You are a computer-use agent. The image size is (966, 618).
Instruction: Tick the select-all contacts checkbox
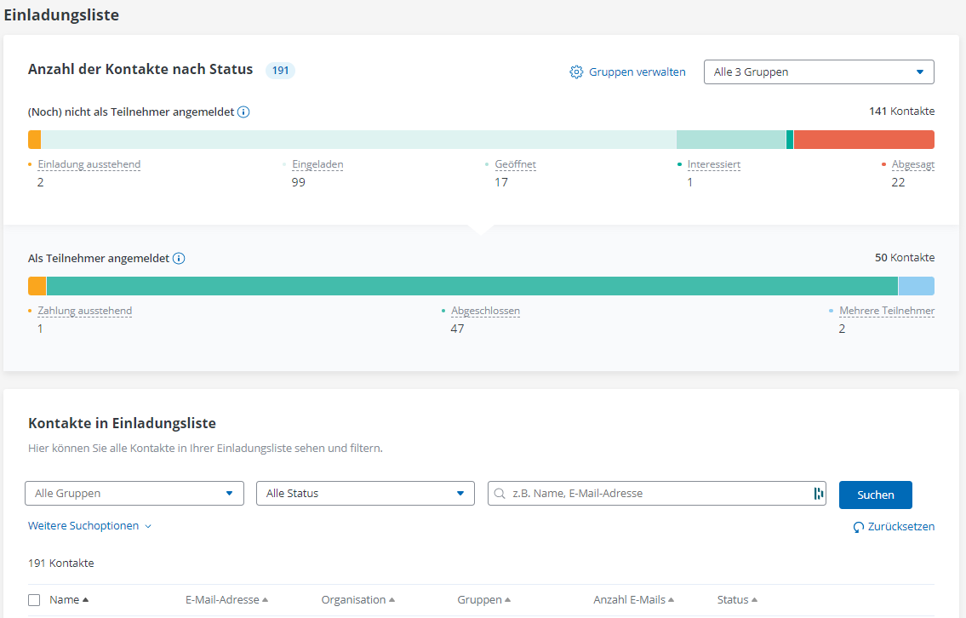pos(34,600)
